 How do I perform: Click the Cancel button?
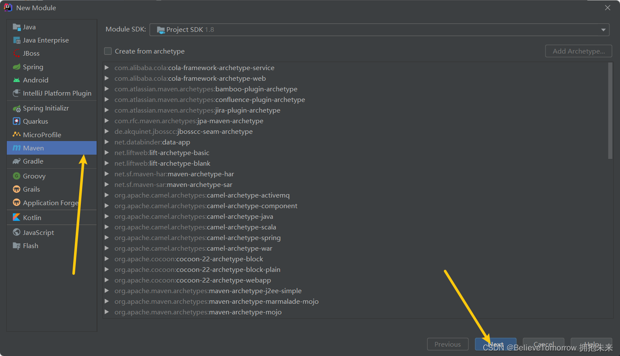coord(544,344)
